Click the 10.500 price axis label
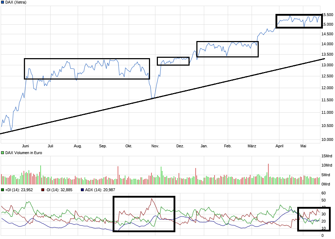 click(327, 126)
